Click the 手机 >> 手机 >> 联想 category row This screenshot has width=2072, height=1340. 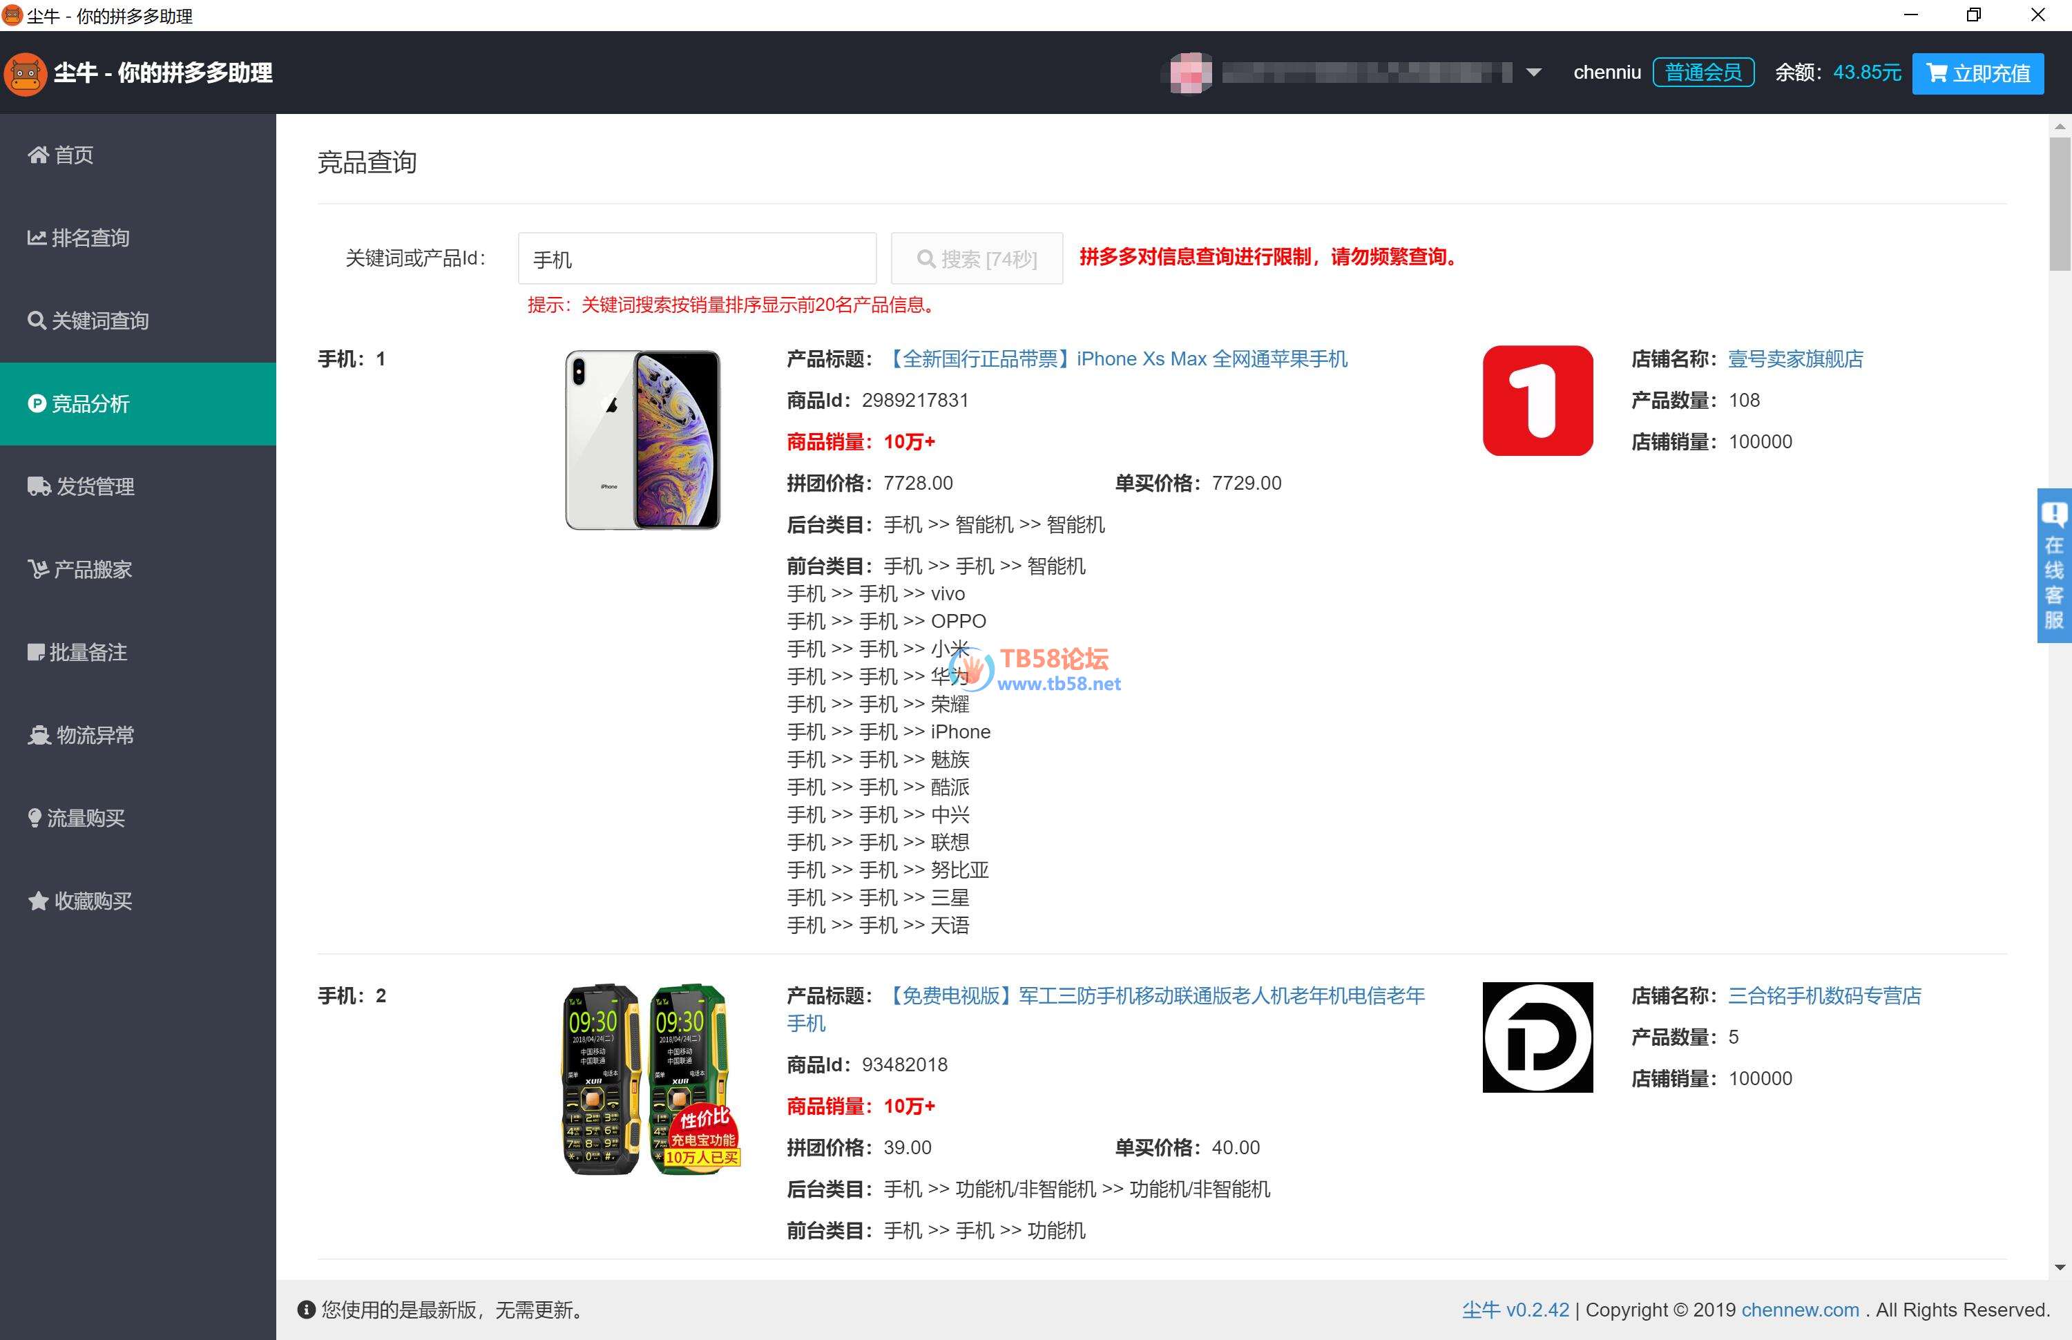coord(878,842)
